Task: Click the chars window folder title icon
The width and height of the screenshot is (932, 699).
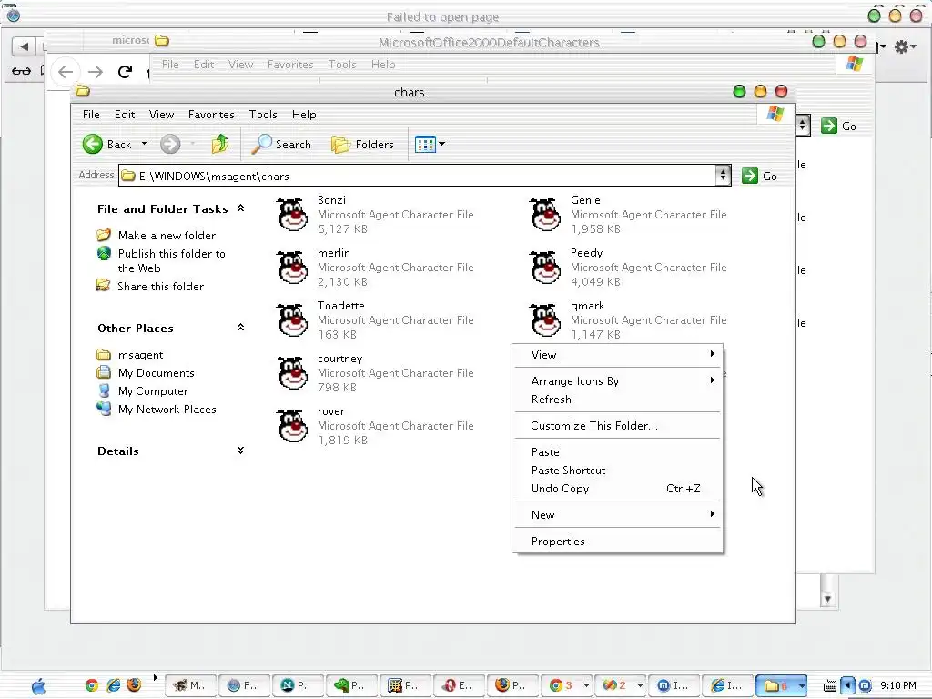Action: pos(83,91)
